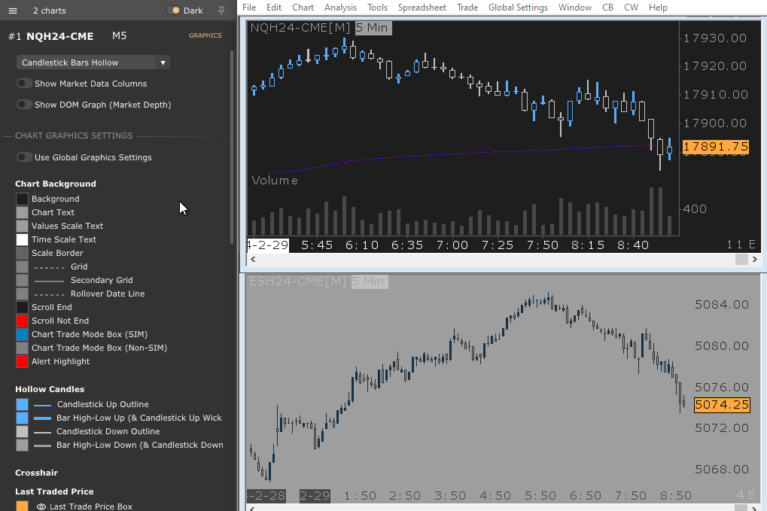Pick the Bar High-Low Up color swatch
This screenshot has width=767, height=511.
click(x=22, y=418)
